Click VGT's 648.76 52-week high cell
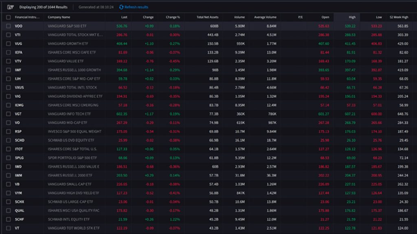The height and width of the screenshot is (234, 417). [x=402, y=114]
